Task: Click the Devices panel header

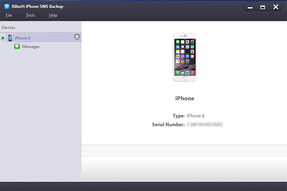Action: (41, 27)
